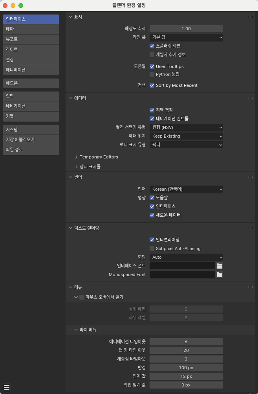The height and width of the screenshot is (394, 258).
Task: Enable Python 툴팁 checkbox
Action: click(x=152, y=74)
